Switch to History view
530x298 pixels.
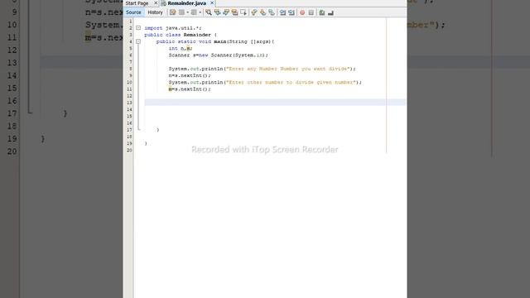click(155, 12)
